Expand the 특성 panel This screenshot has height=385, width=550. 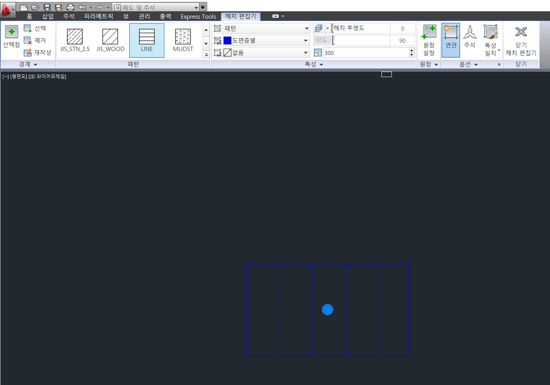pos(314,64)
